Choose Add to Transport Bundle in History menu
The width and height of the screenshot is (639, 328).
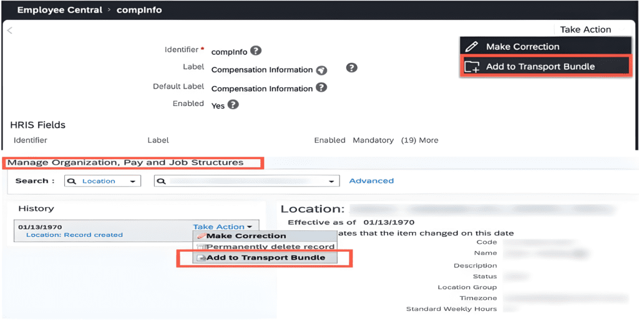tap(265, 258)
